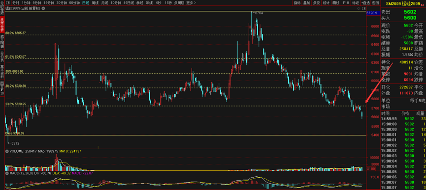
Task: Click the diamond marker icon above the chart
Action: pos(359,8)
